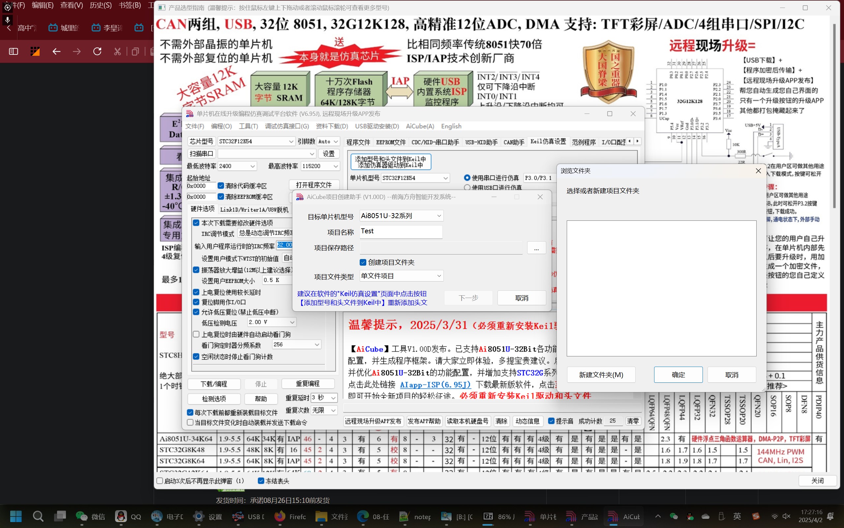Screen dimensions: 844x528
Task: Open the Wi-Fi network tray icon
Action: (x=774, y=516)
